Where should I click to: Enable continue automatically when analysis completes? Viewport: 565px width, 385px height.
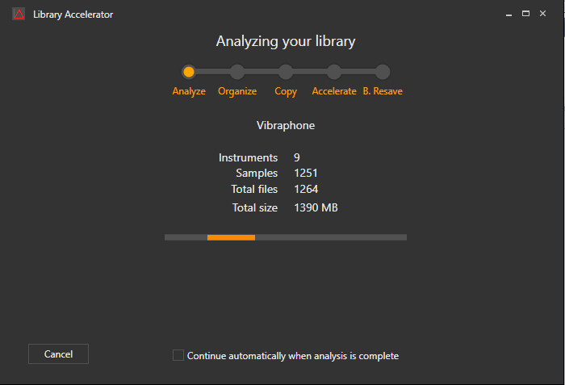(x=178, y=355)
